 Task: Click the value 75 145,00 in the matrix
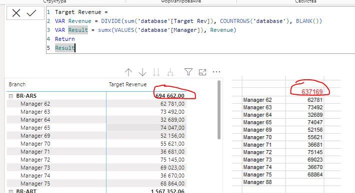tap(172, 160)
